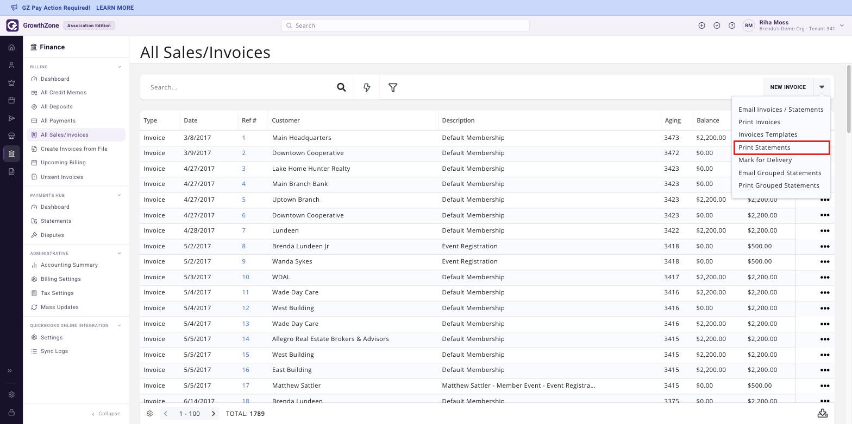Choose Email Invoices / Statements menu option

pyautogui.click(x=781, y=110)
